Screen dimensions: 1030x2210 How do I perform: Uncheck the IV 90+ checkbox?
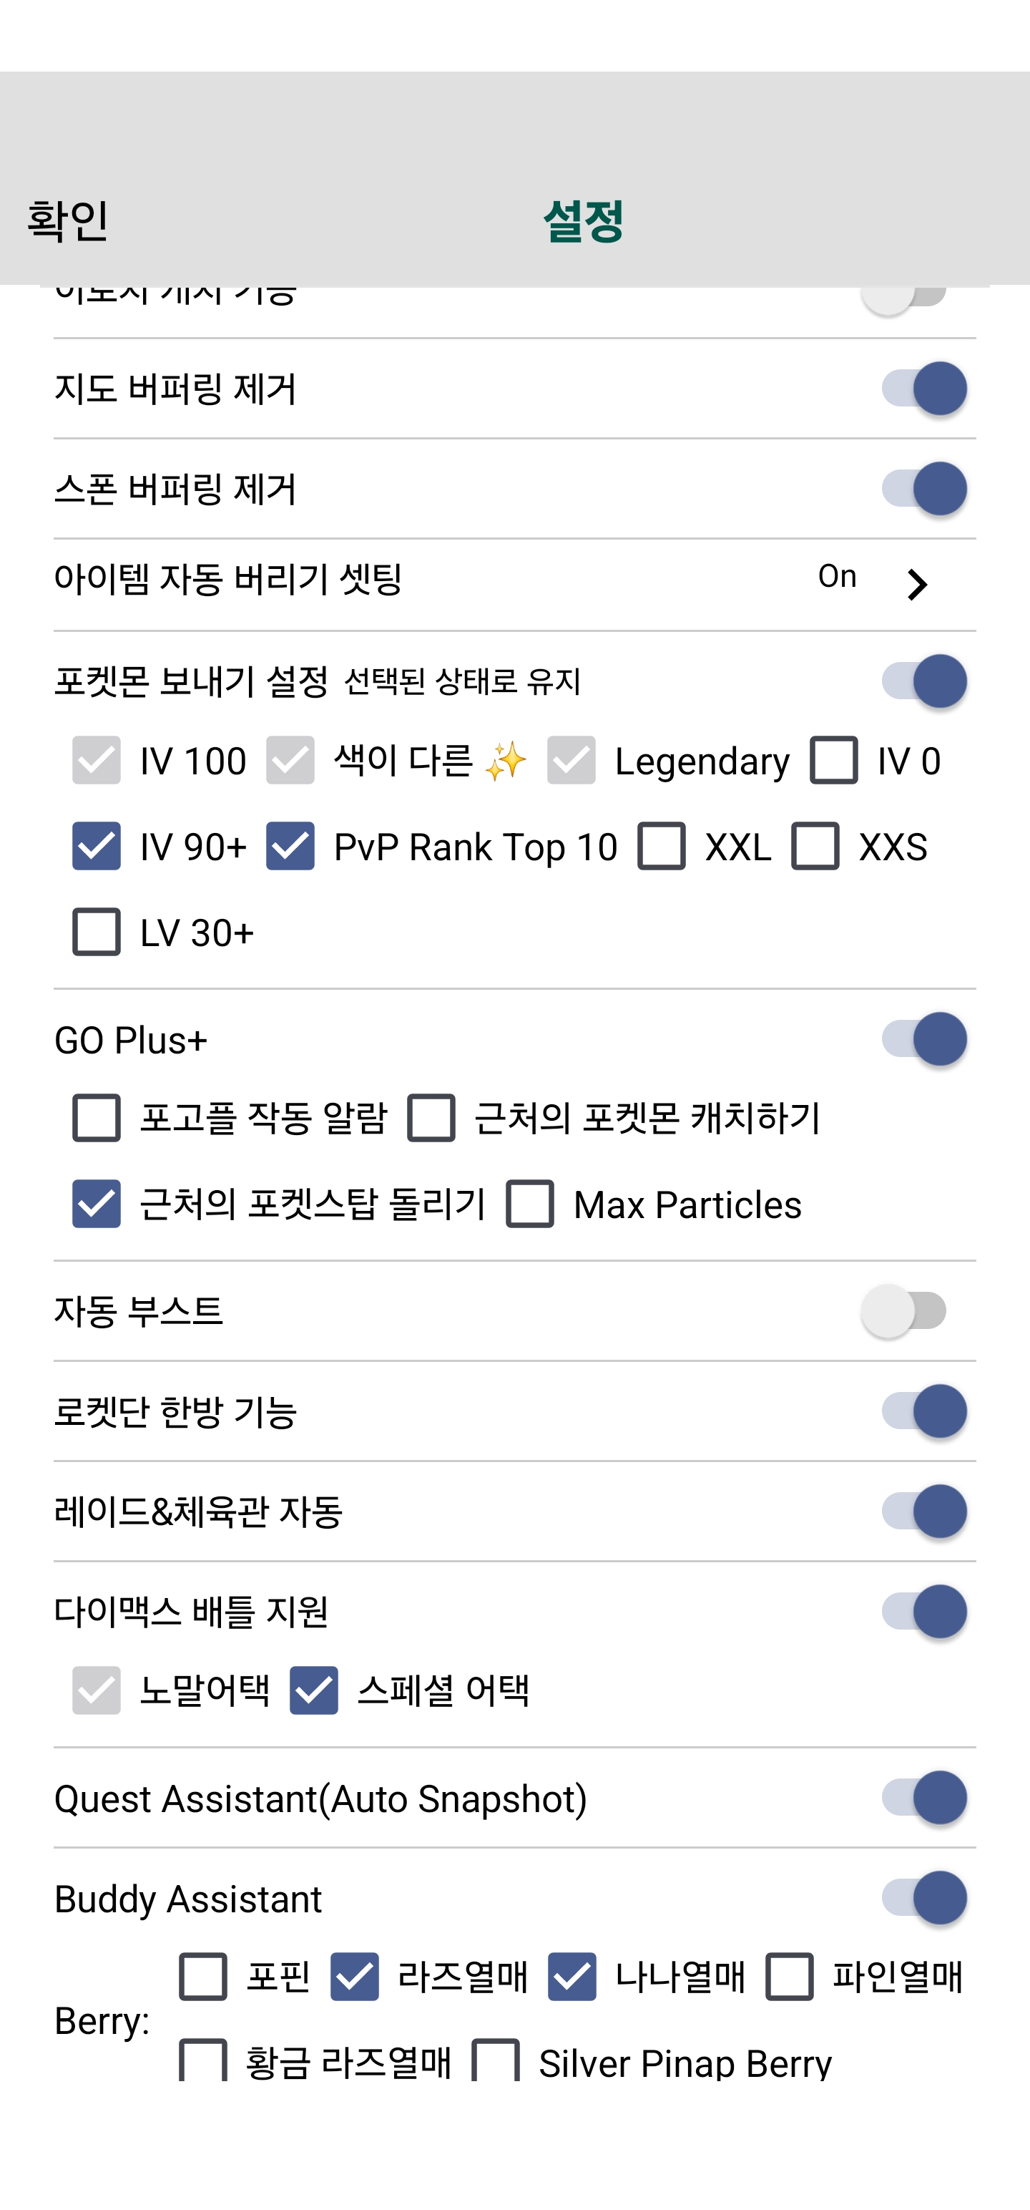(x=96, y=846)
